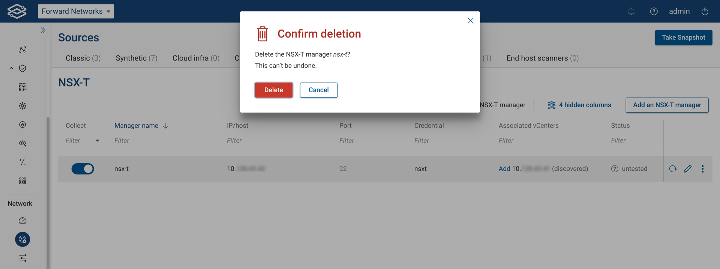This screenshot has width=720, height=269.
Task: Open the Forward Networks network dropdown
Action: click(x=76, y=11)
